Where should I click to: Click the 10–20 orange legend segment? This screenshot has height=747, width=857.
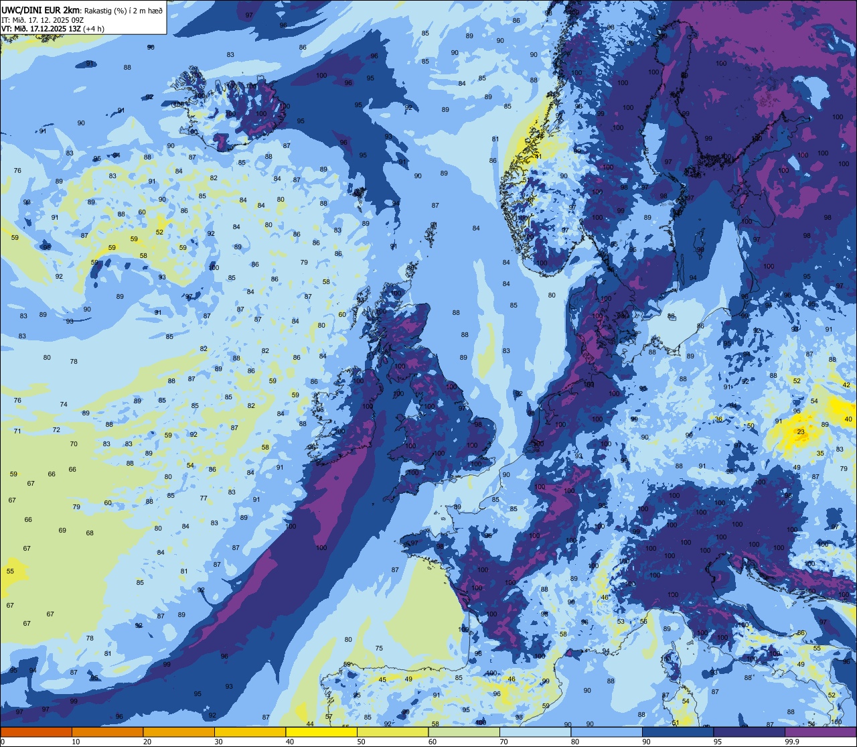click(107, 732)
